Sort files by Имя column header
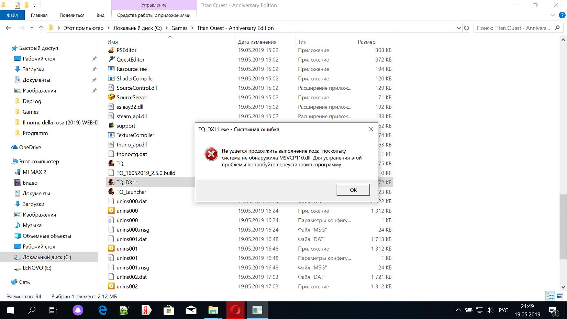This screenshot has width=567, height=319. (x=113, y=42)
